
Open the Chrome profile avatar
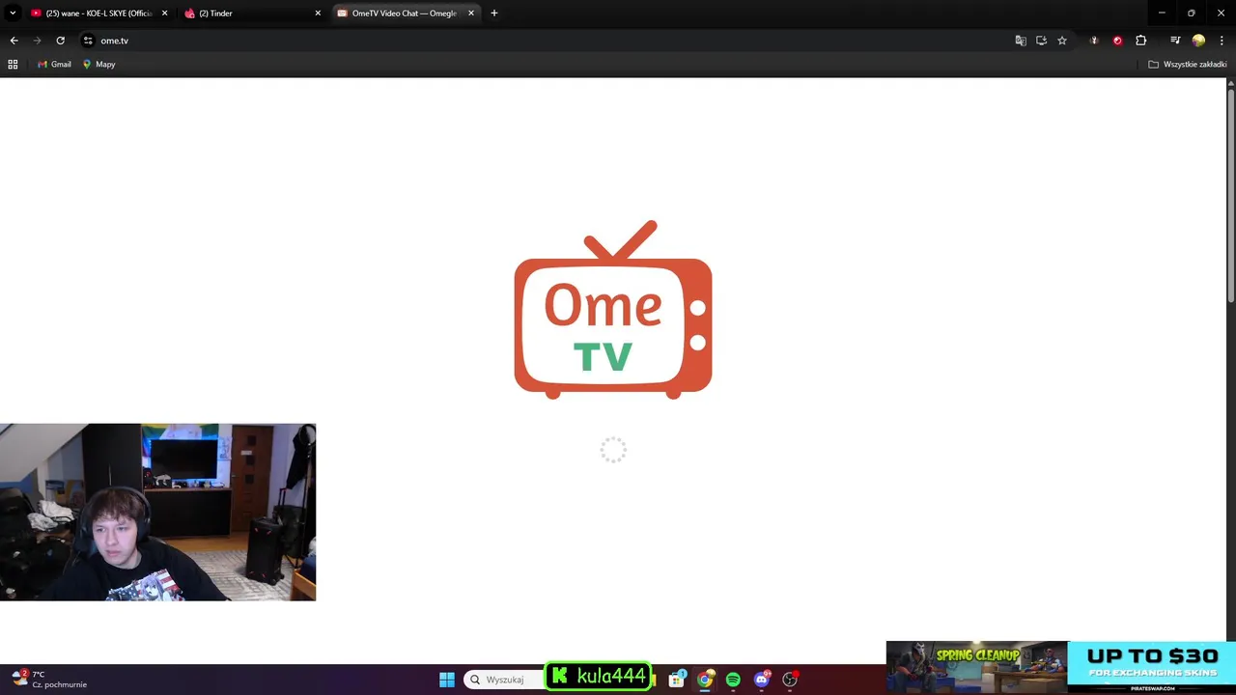[1198, 41]
